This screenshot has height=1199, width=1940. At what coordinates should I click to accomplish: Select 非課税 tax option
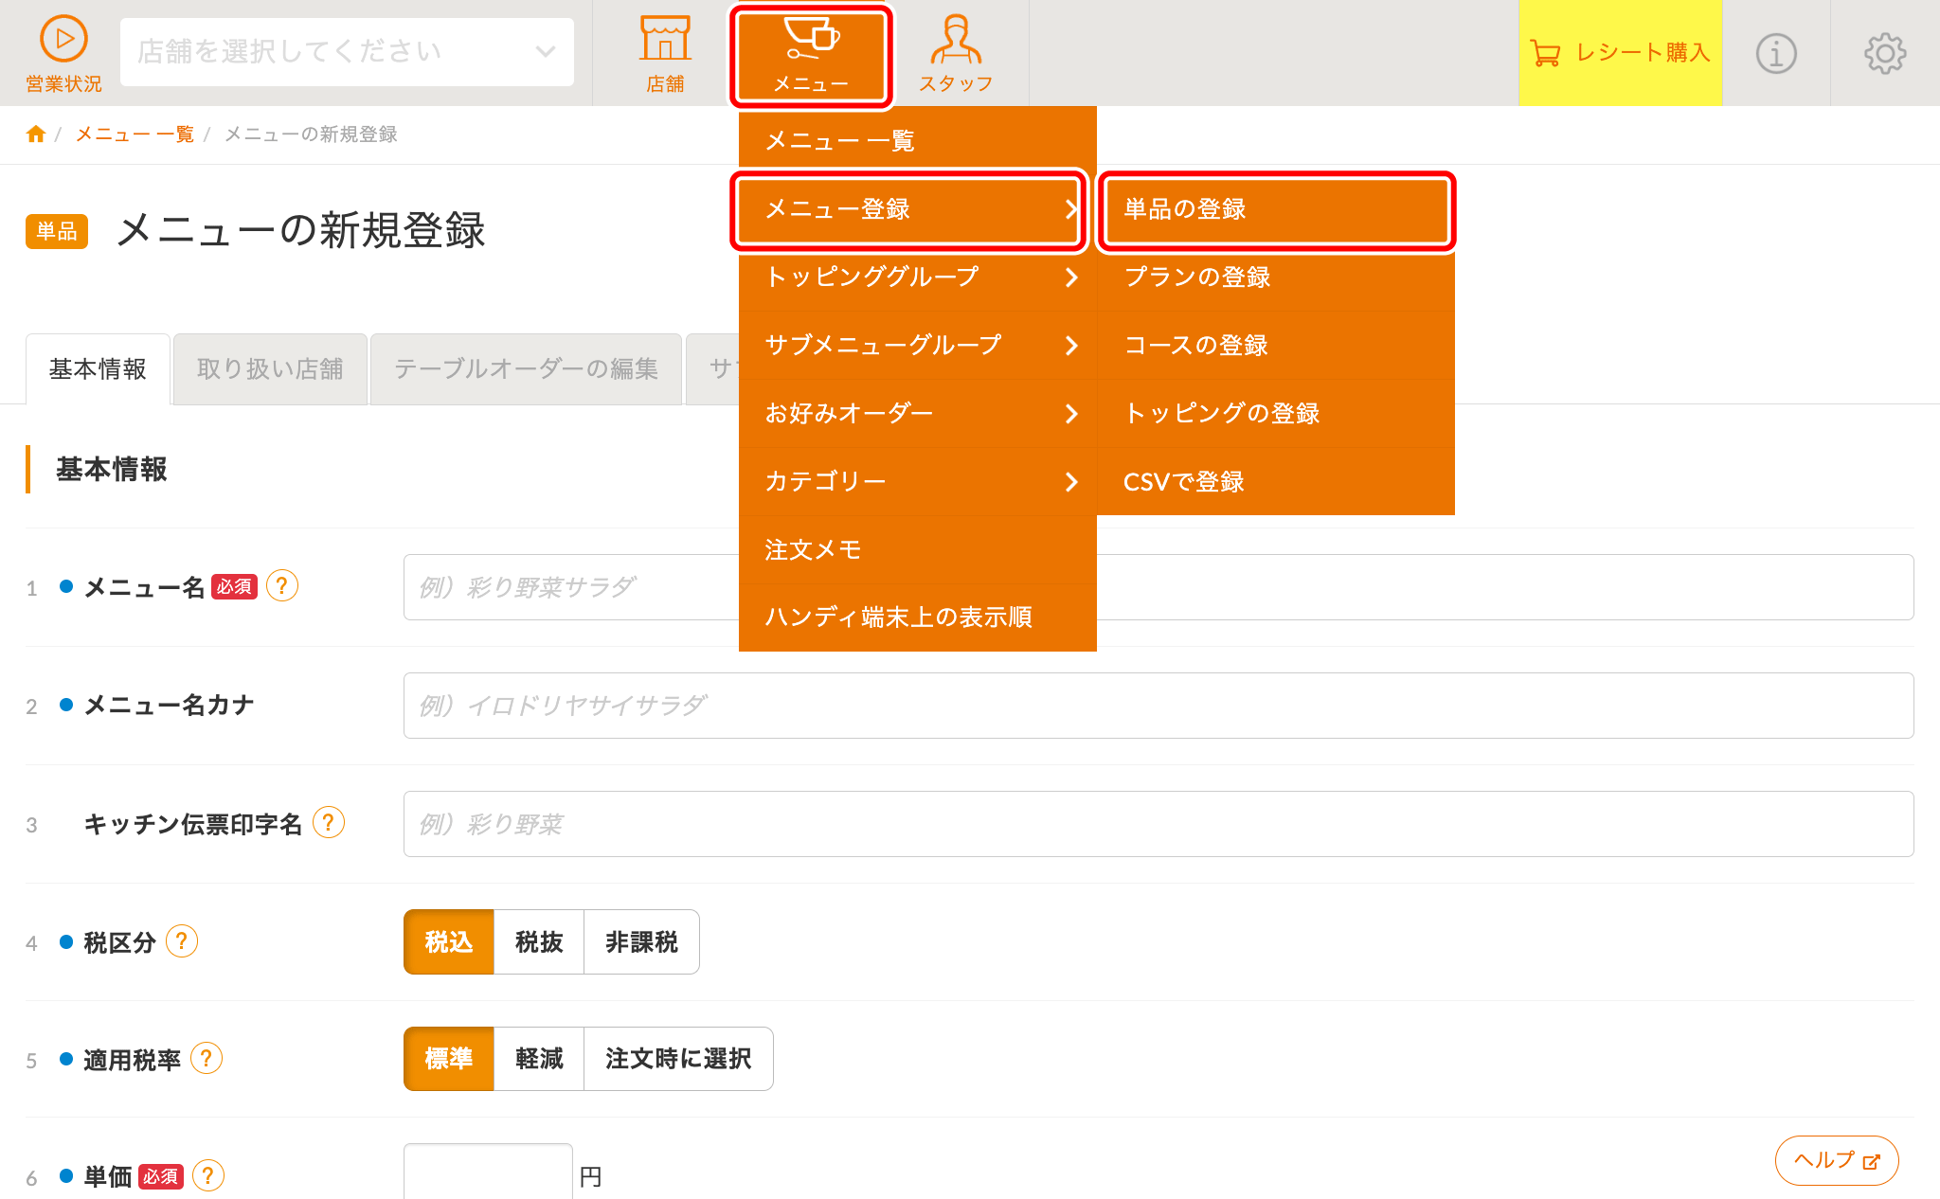click(x=641, y=941)
